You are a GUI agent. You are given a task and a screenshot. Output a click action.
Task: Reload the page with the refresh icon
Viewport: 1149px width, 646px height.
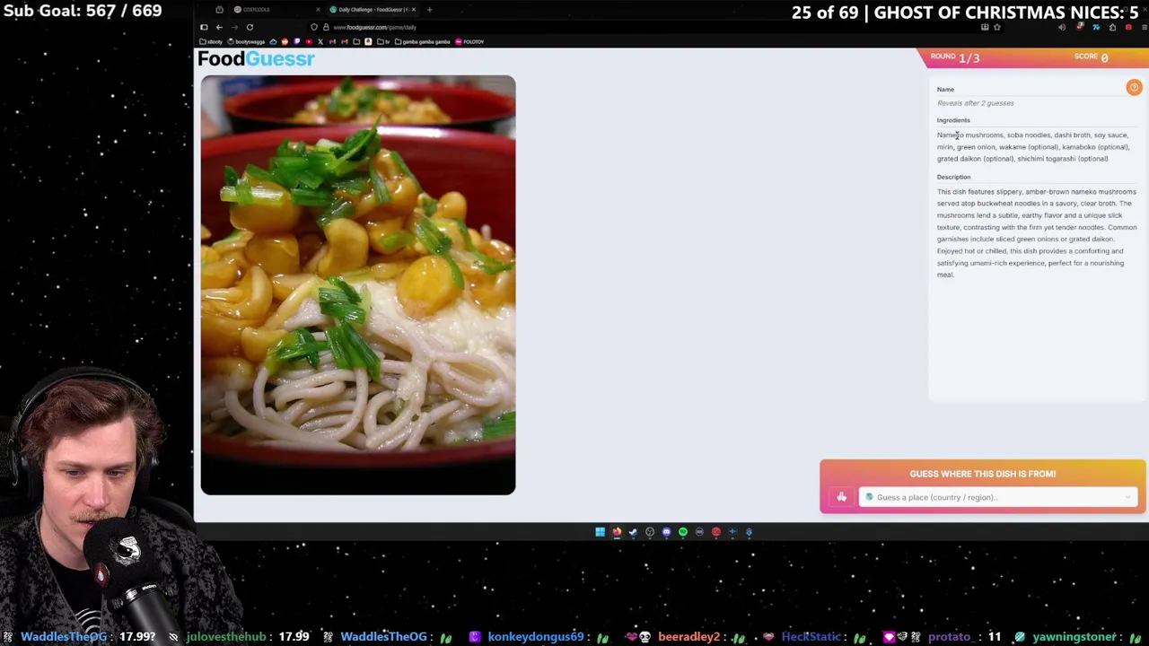click(x=250, y=27)
